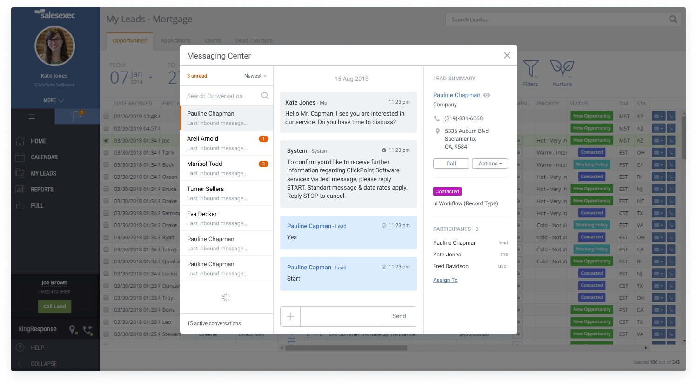Click the Assign To link

click(x=445, y=280)
